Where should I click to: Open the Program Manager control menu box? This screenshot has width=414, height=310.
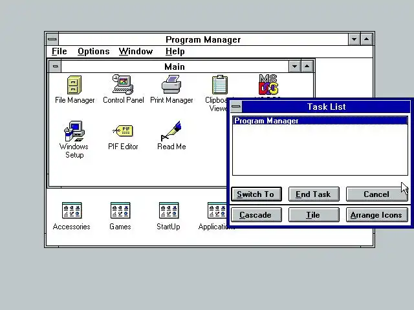(x=52, y=39)
